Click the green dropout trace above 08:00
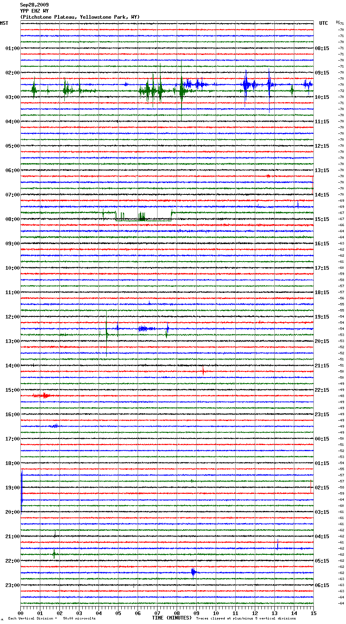Image resolution: width=346 pixels, height=624 pixels. pyautogui.click(x=143, y=216)
